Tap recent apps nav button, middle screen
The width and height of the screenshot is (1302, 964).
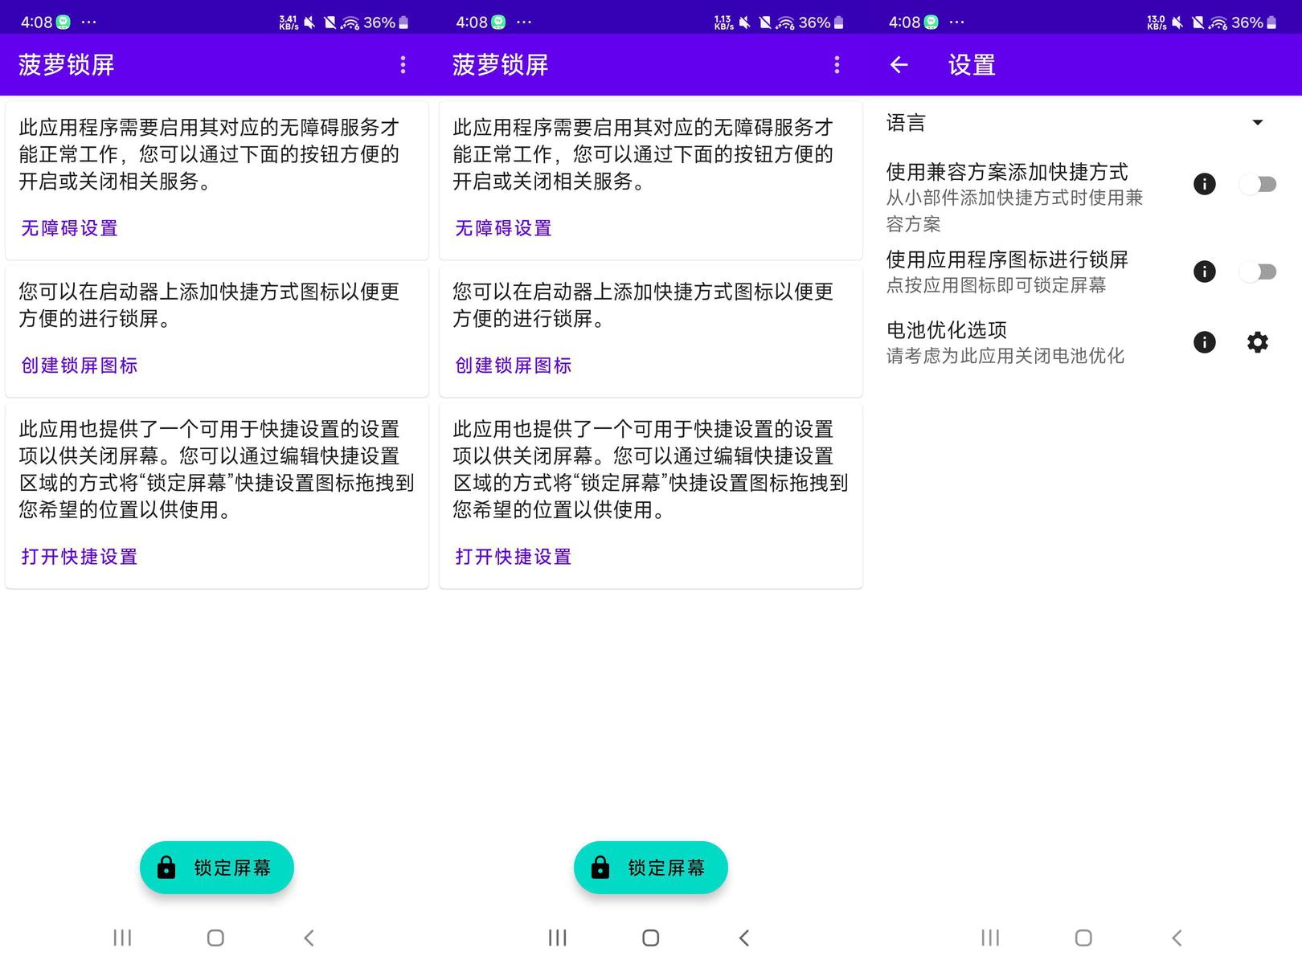click(x=557, y=937)
